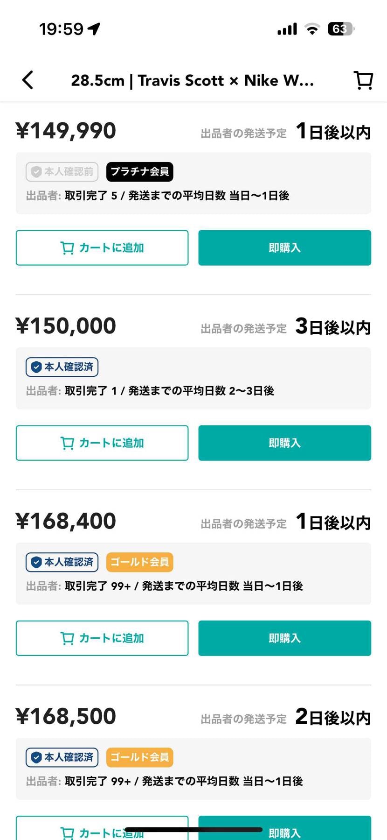Tap the ¥168,500 price text
The height and width of the screenshot is (840, 387).
66,716
